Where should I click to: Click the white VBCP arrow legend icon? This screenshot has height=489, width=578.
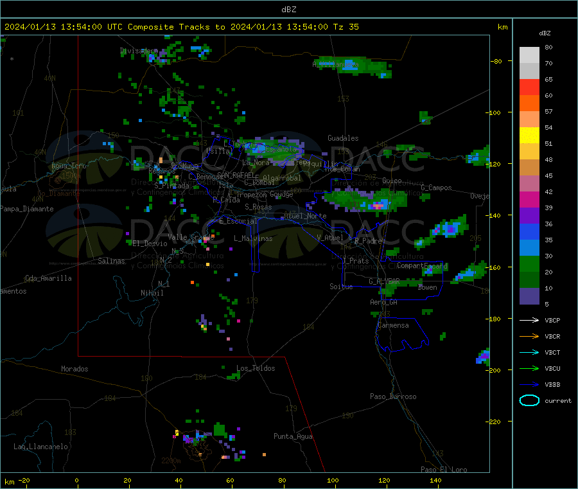529,320
